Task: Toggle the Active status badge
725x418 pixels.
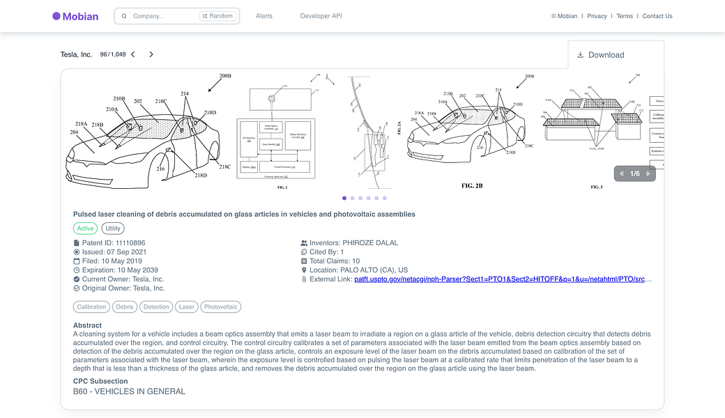Action: (84, 228)
